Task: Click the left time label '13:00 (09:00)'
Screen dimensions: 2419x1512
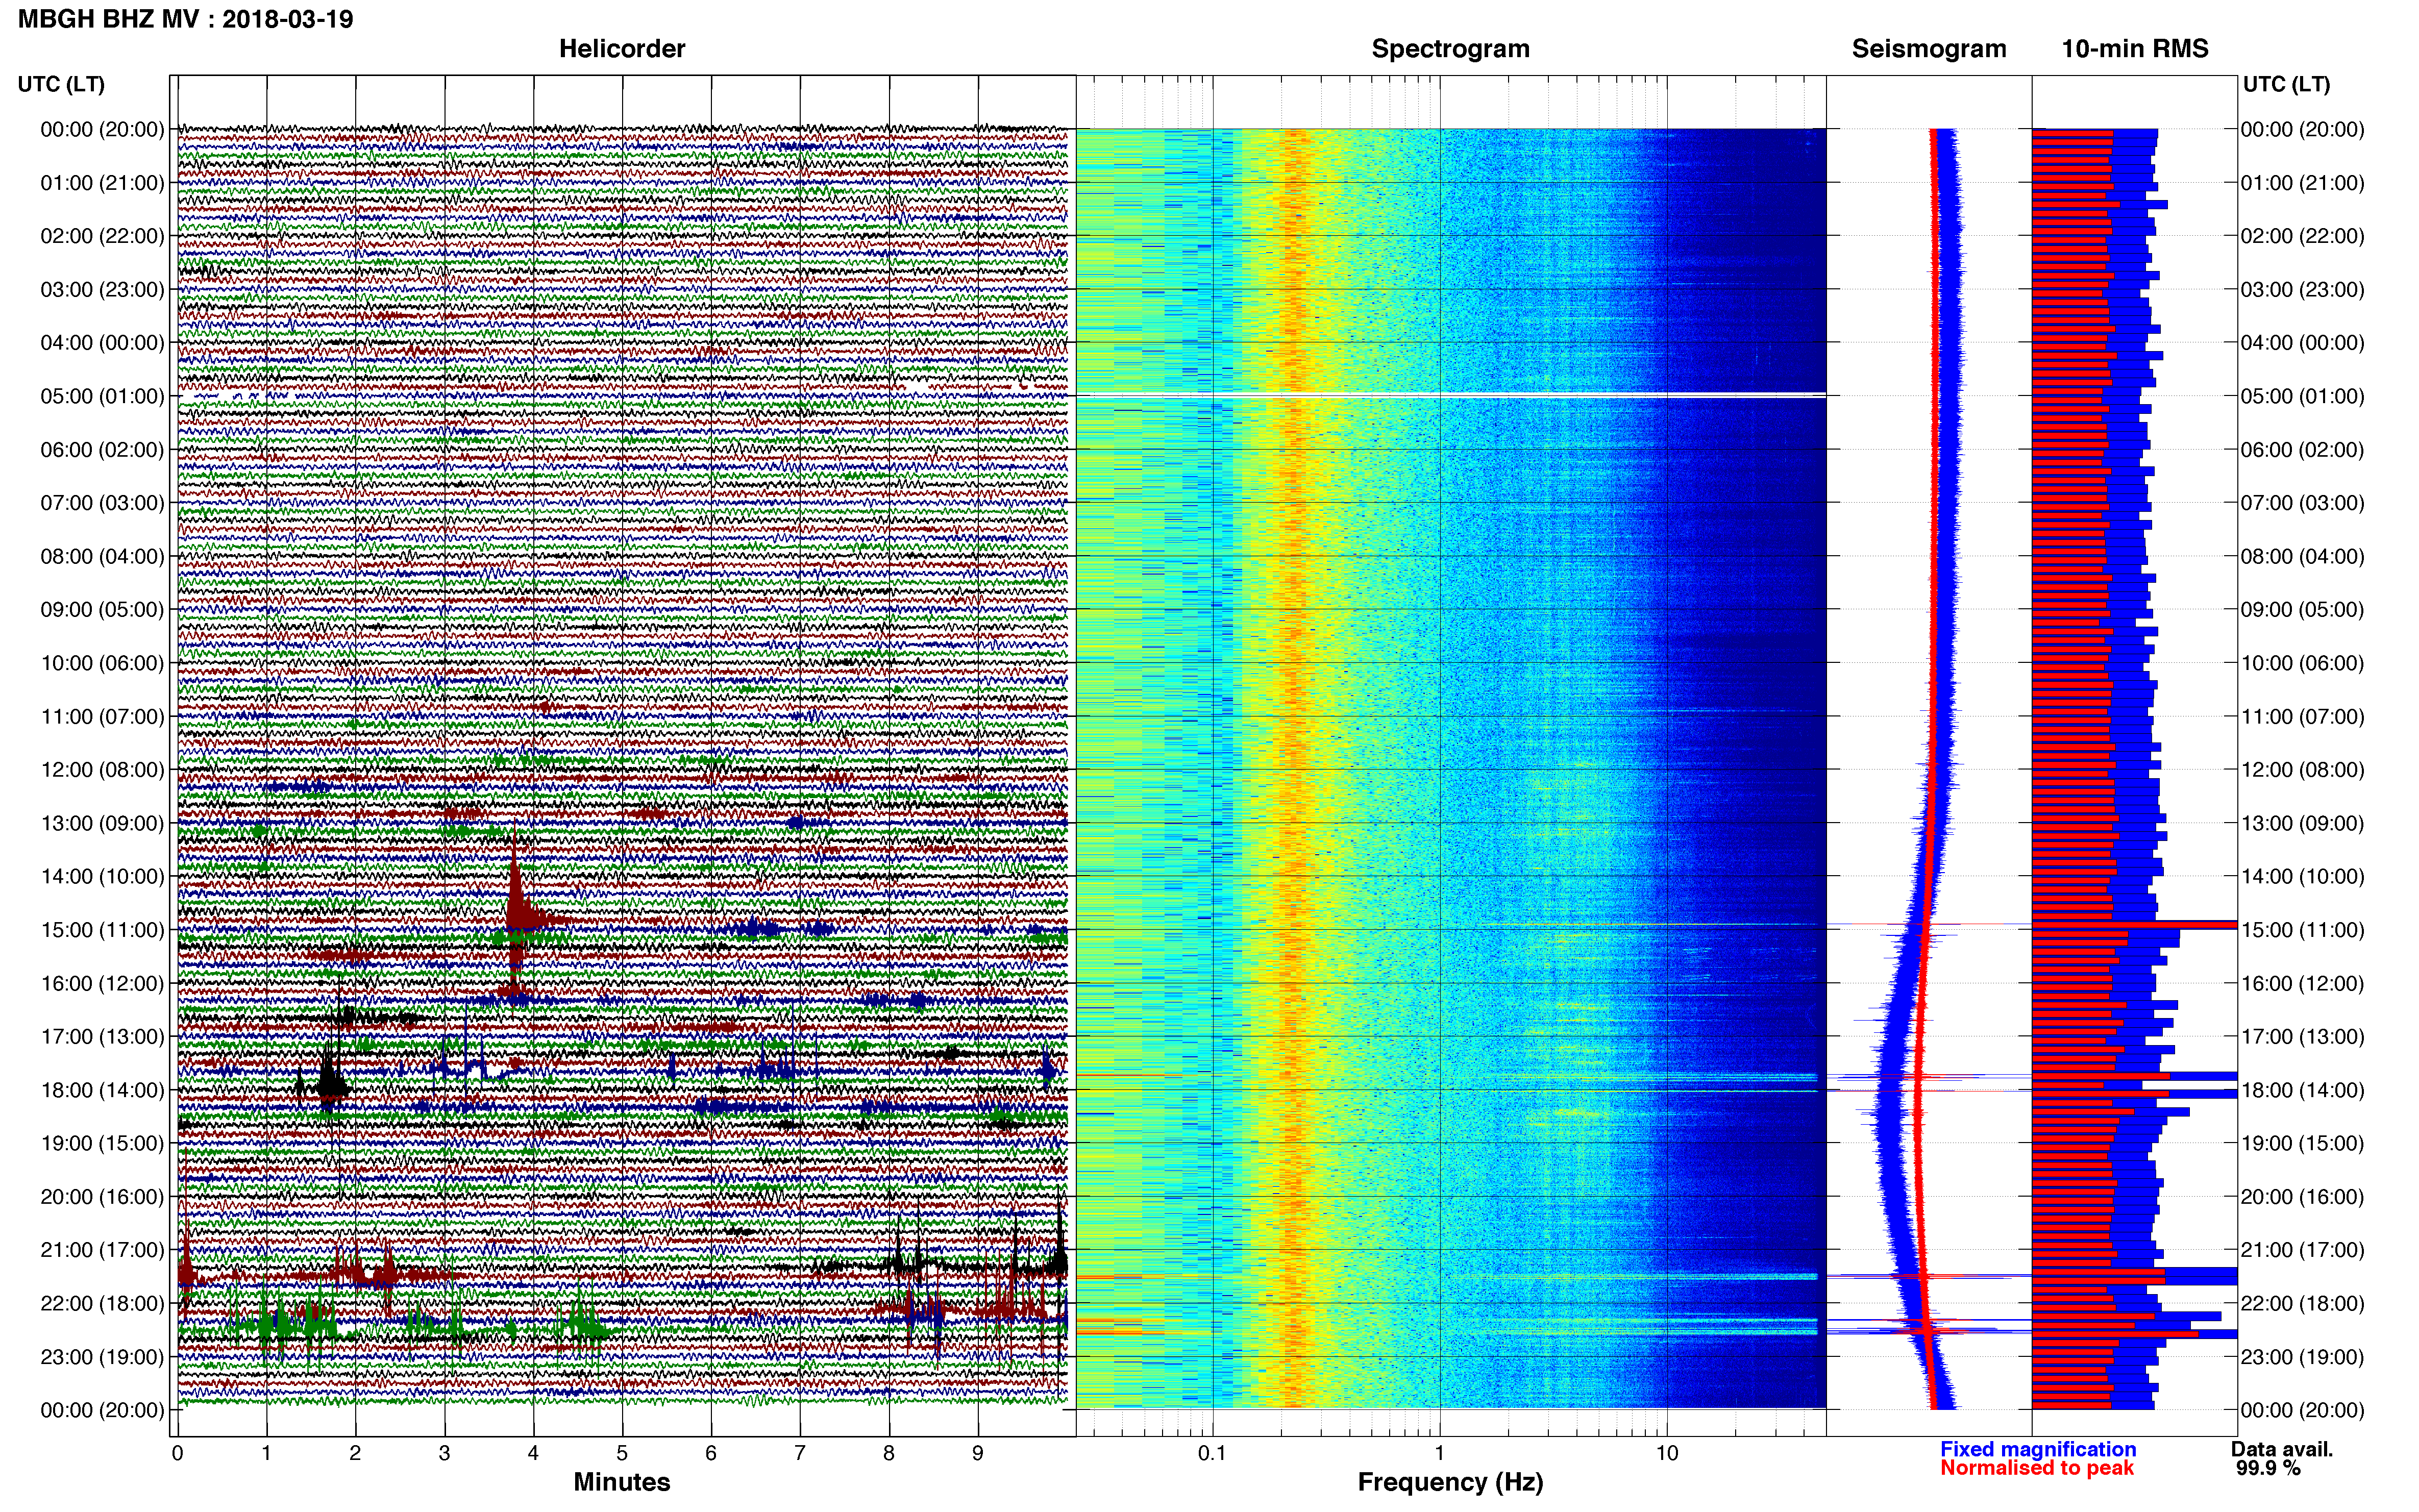Action: (102, 823)
